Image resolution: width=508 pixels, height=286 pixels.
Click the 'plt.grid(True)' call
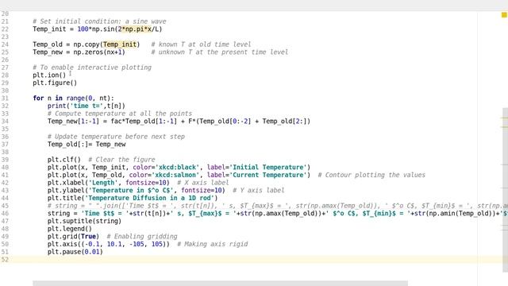point(73,237)
